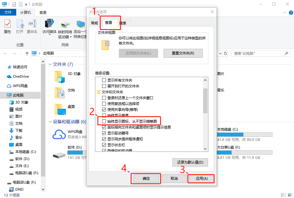Viewport: 294px width, 198px height.
Task: Switch to the 常规 tab in dialog
Action: pyautogui.click(x=94, y=23)
